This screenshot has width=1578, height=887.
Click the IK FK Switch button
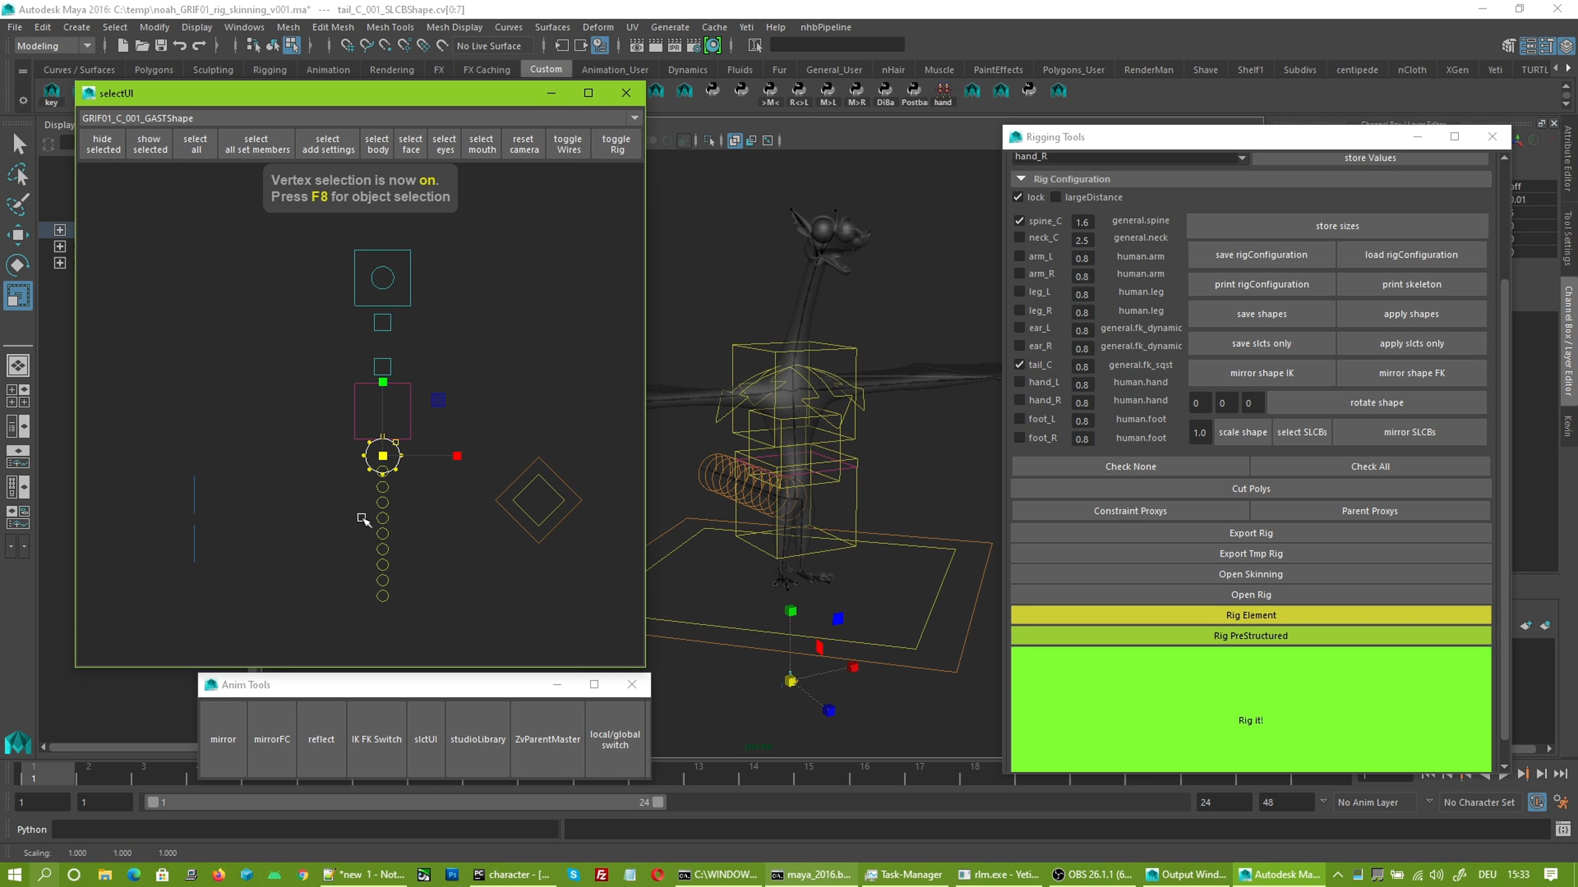coord(376,739)
